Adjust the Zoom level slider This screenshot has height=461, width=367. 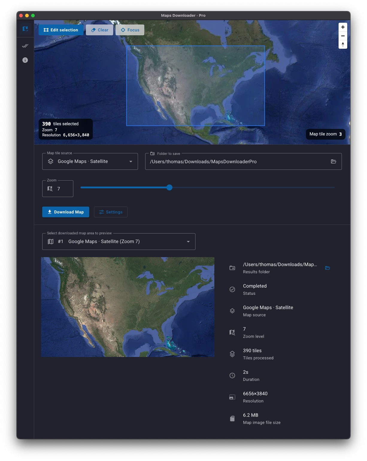169,187
